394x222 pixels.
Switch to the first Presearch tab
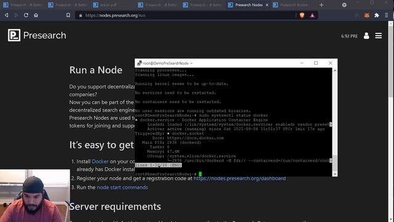click(23, 5)
